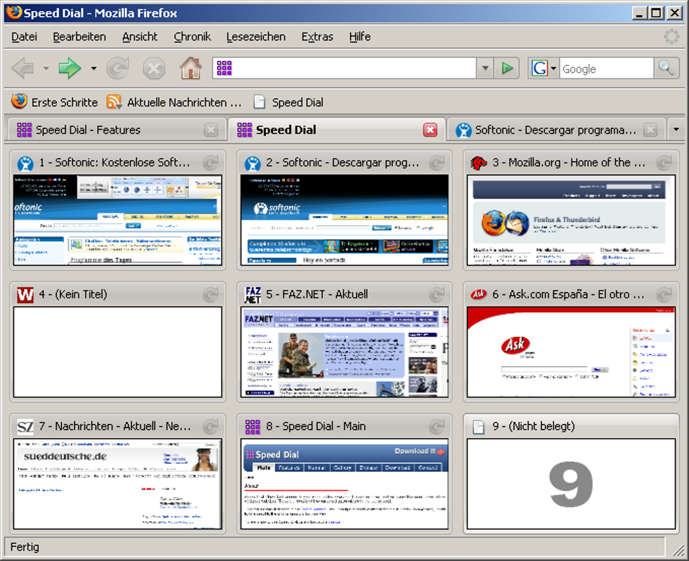Open the Lesezeichen menu

(256, 37)
